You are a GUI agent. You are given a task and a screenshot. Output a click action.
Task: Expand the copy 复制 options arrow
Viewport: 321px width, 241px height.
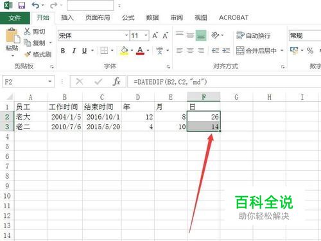[x=51, y=43]
